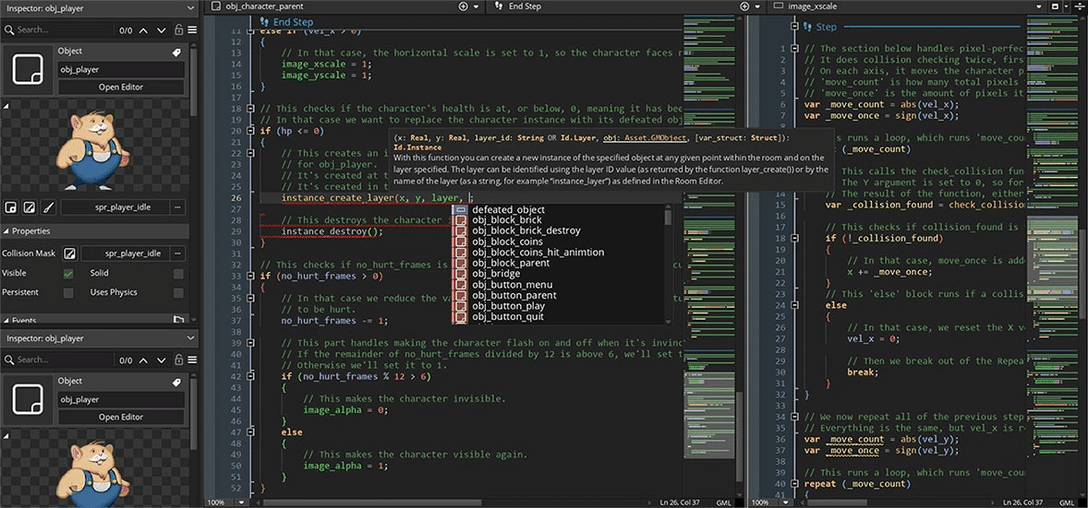Enable the Uses Physics checkbox
Image resolution: width=1088 pixels, height=508 pixels.
(178, 293)
